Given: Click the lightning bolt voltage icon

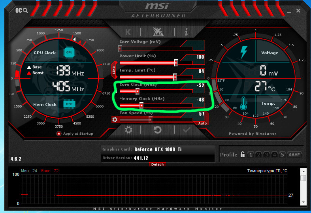Looking at the screenshot, I should point(244,52).
